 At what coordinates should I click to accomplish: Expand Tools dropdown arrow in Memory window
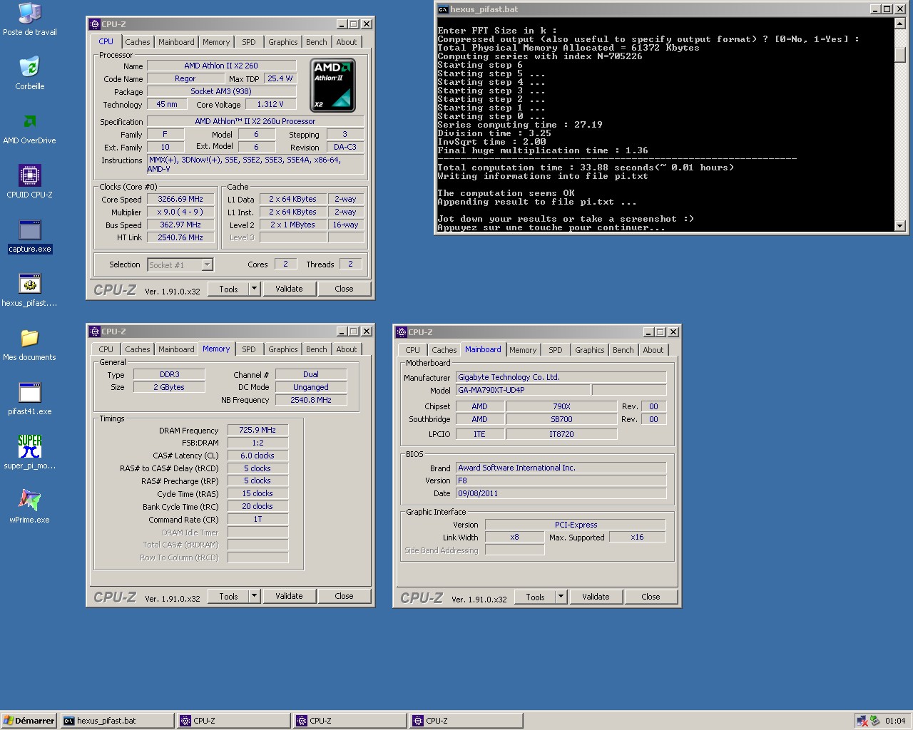pyautogui.click(x=254, y=596)
